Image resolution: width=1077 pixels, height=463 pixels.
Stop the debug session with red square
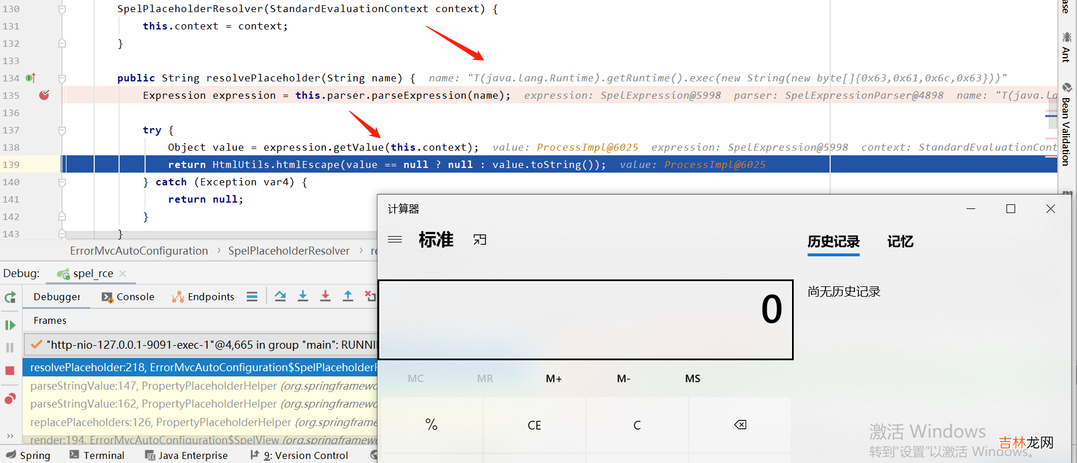10,371
